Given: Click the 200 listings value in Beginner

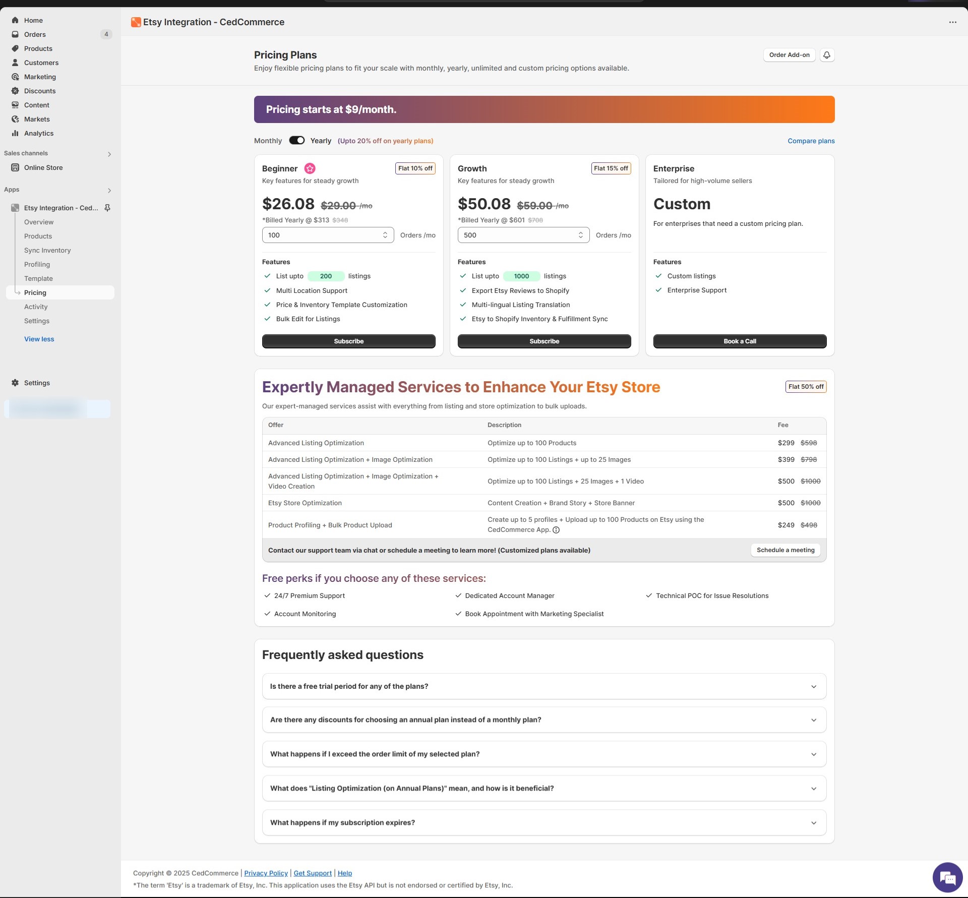Looking at the screenshot, I should 326,276.
